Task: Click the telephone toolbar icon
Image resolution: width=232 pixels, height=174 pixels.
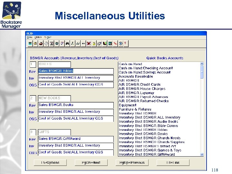Action: [57, 43]
